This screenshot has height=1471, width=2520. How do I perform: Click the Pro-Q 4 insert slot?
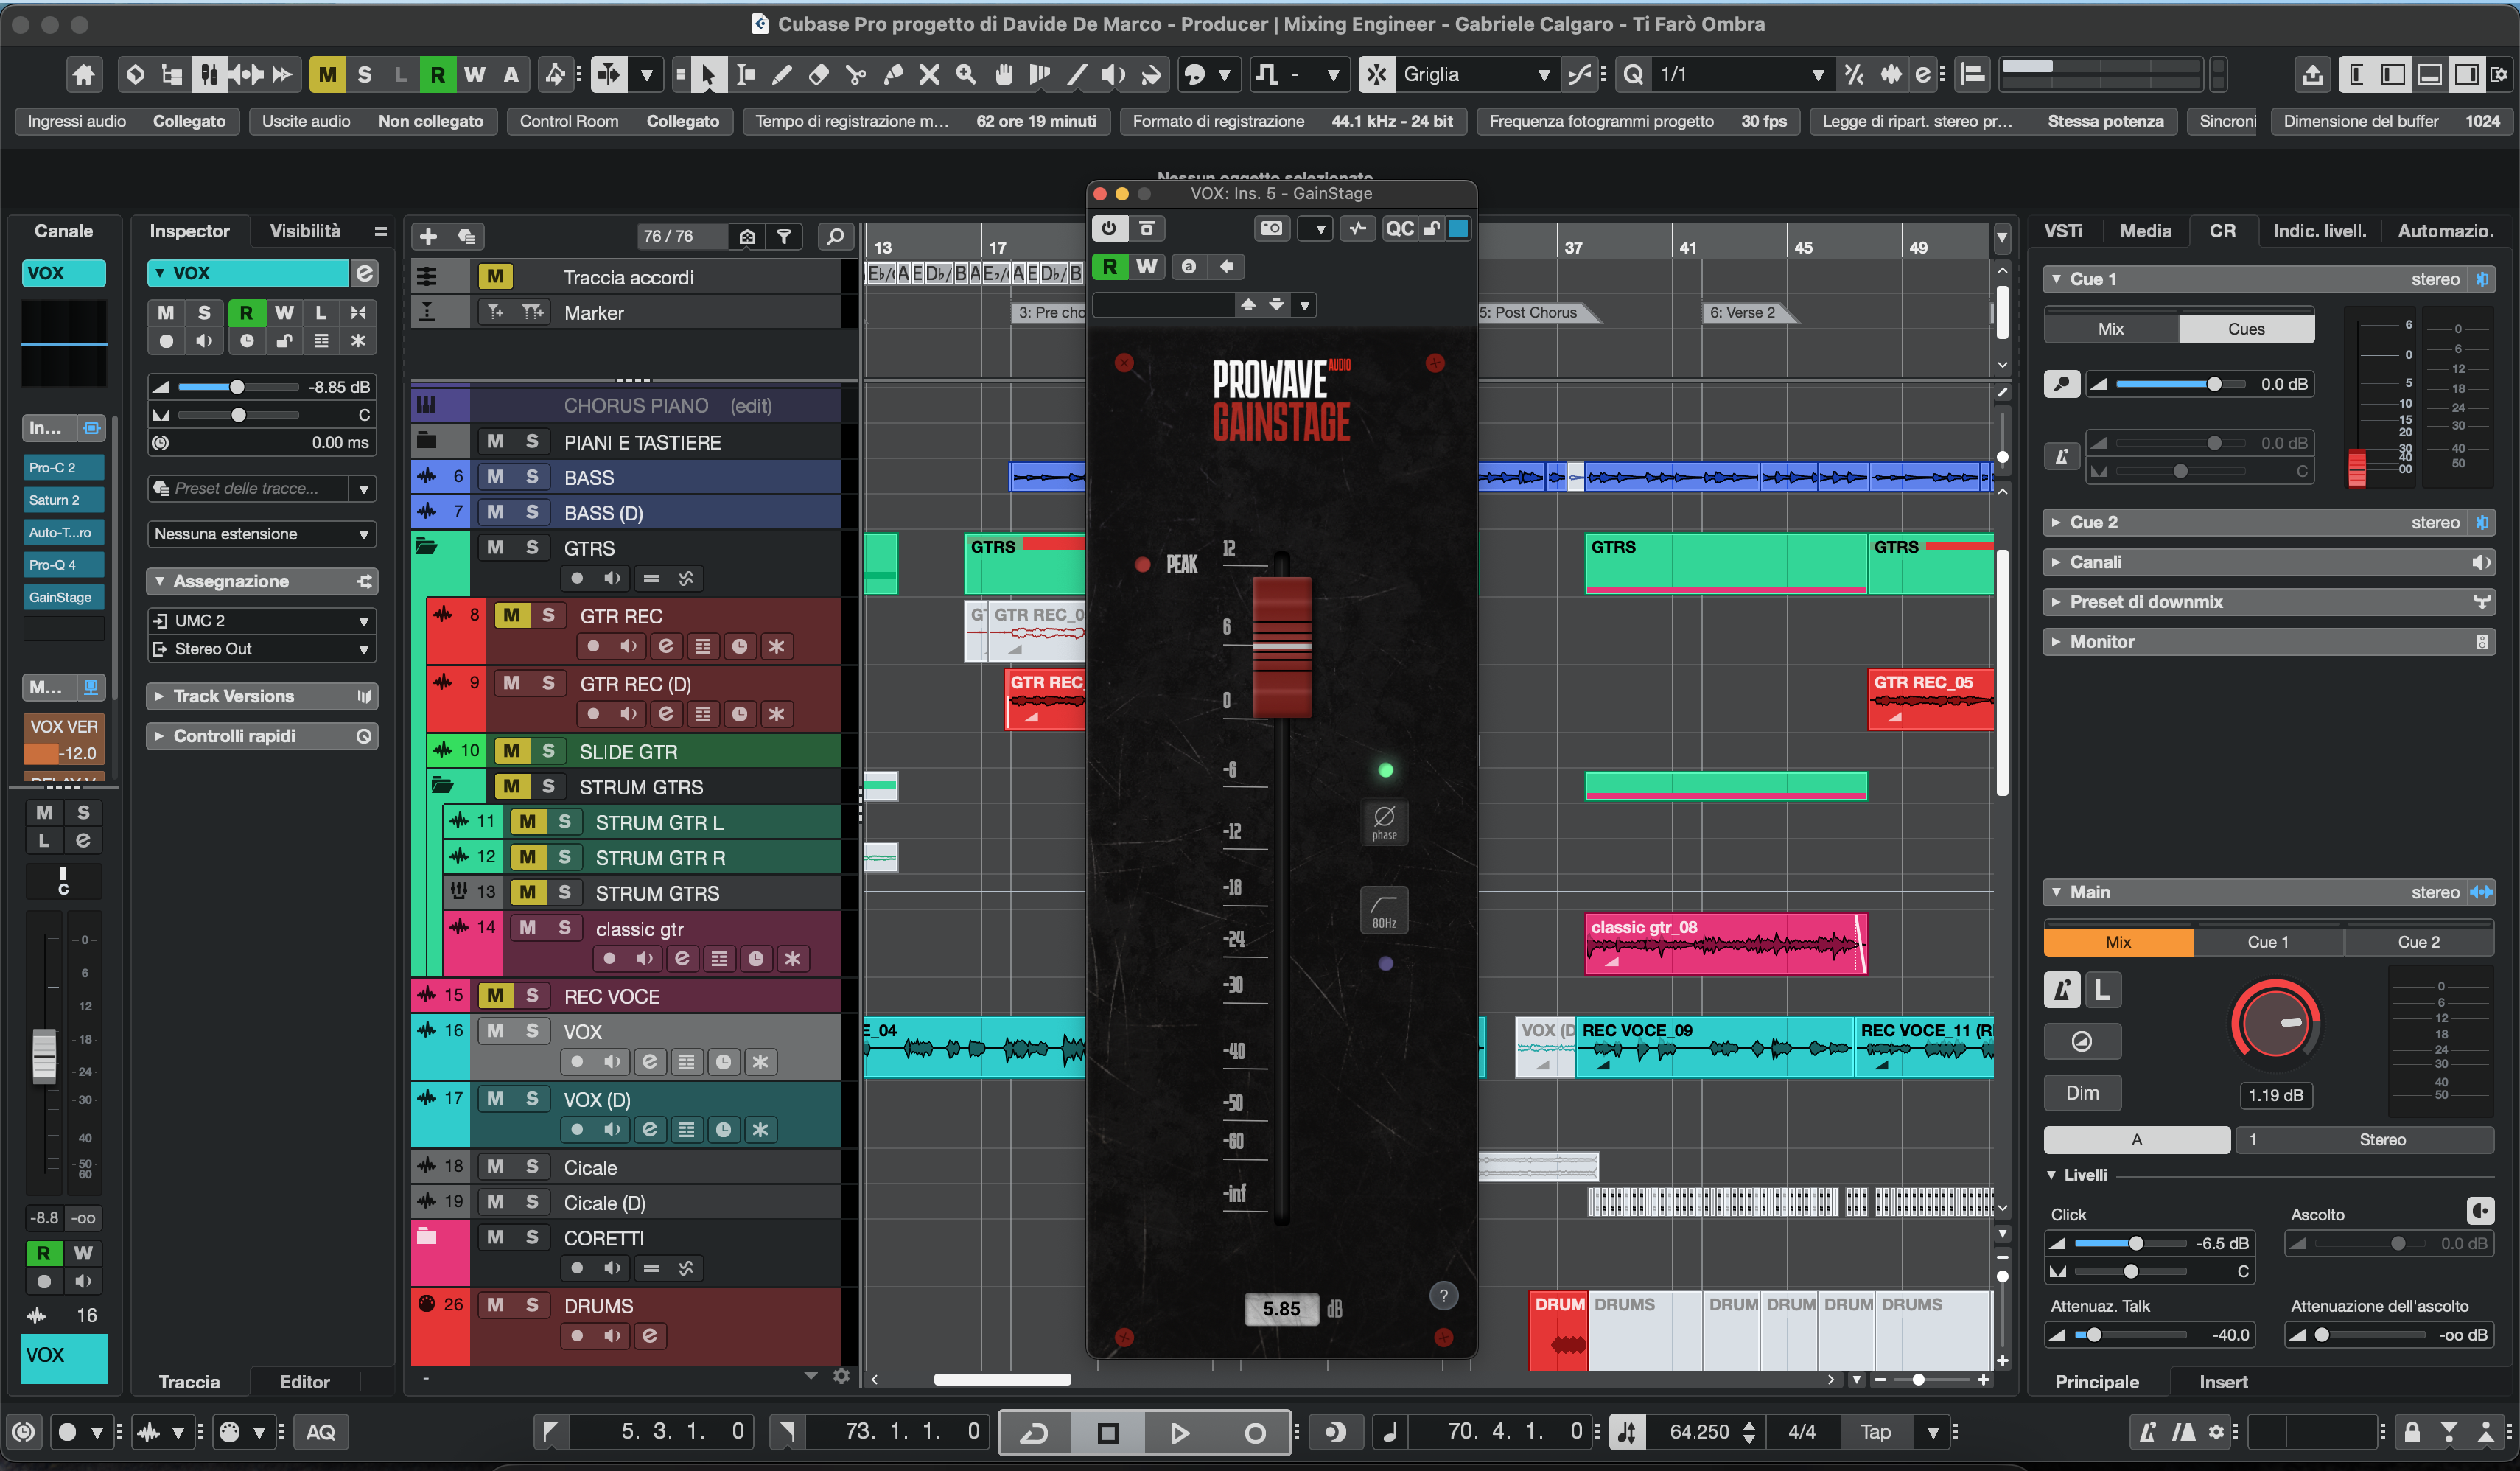pos(63,565)
